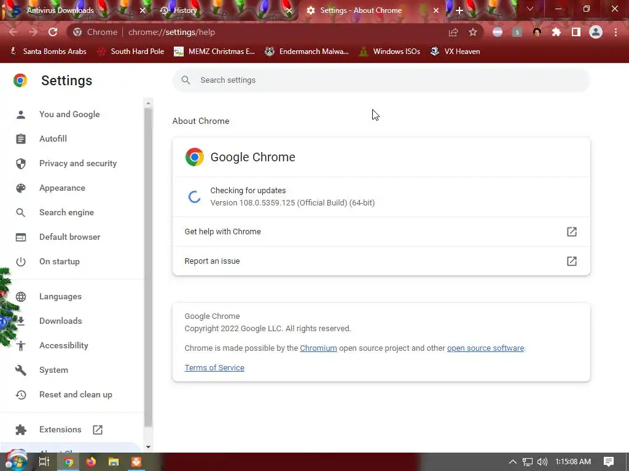
Task: Open File Explorer from the taskbar
Action: click(x=114, y=462)
